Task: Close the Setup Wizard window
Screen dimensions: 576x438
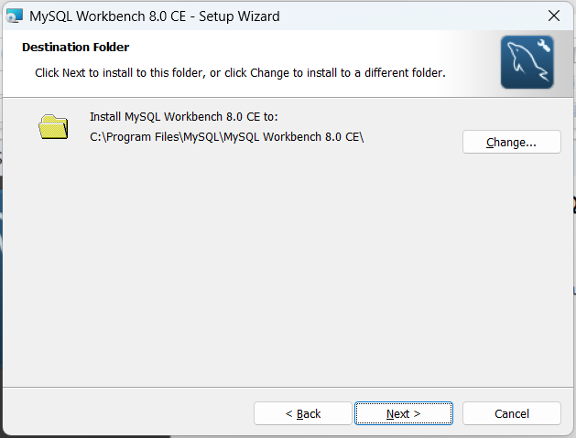Action: 554,16
